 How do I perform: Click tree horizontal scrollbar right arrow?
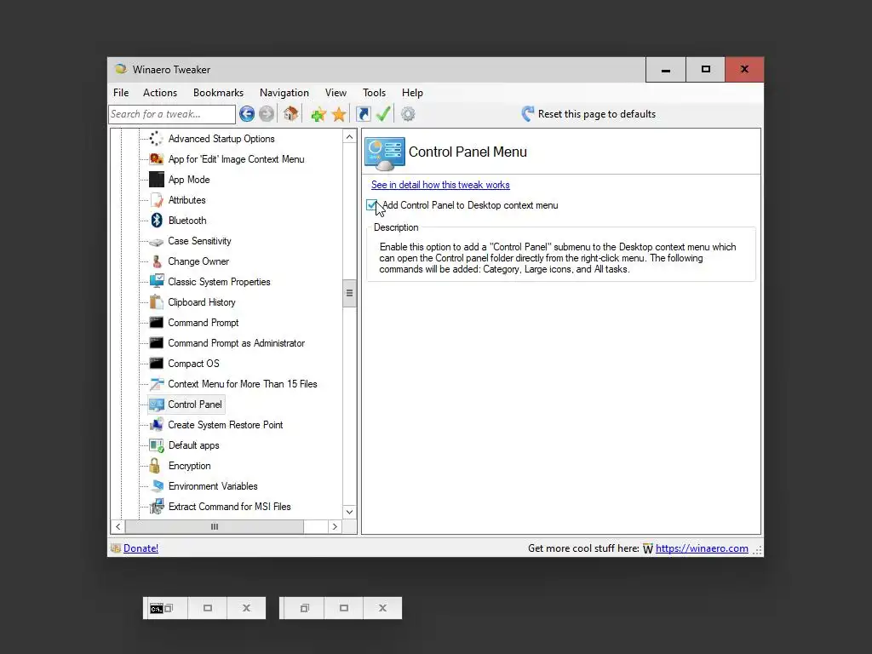coord(334,526)
